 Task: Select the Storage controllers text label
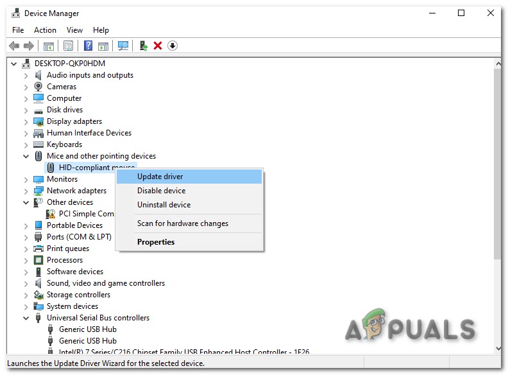tap(78, 295)
